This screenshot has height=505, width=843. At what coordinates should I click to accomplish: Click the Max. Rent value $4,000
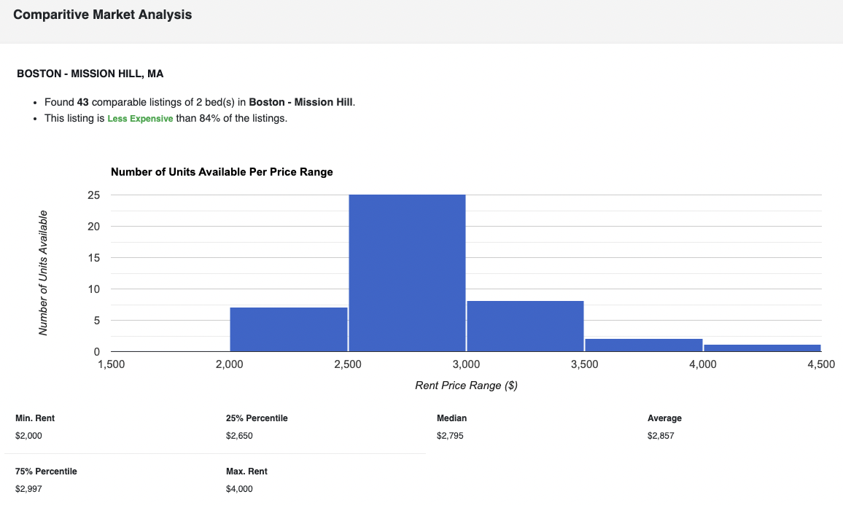click(239, 489)
